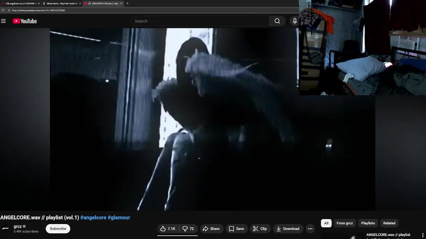
Task: Start voice search with the microphone icon
Action: click(295, 21)
